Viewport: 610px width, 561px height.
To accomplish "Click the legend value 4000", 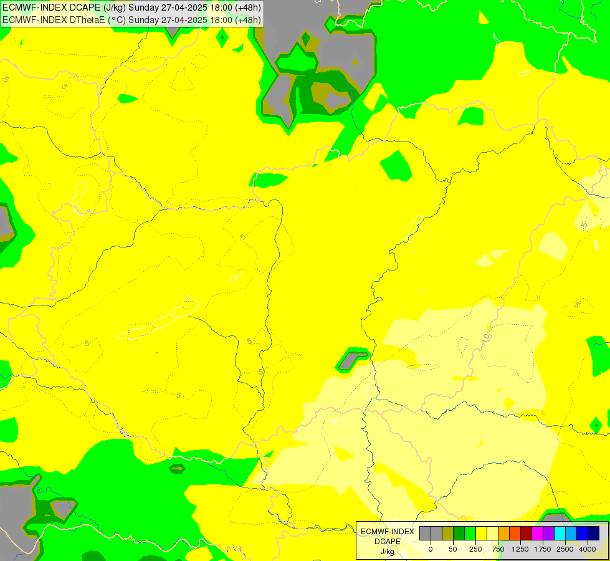I will pyautogui.click(x=588, y=549).
